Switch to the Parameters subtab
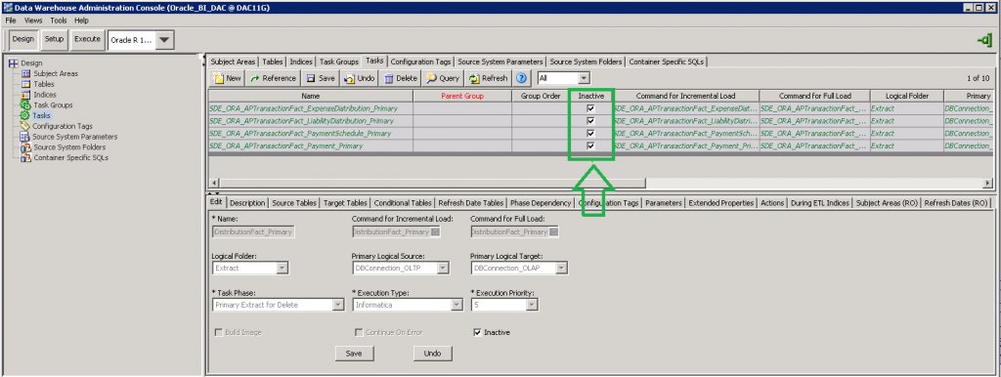 664,203
